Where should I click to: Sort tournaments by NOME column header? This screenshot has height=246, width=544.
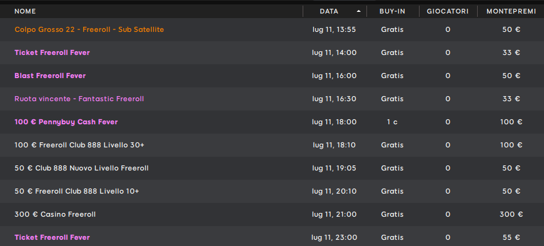(25, 11)
